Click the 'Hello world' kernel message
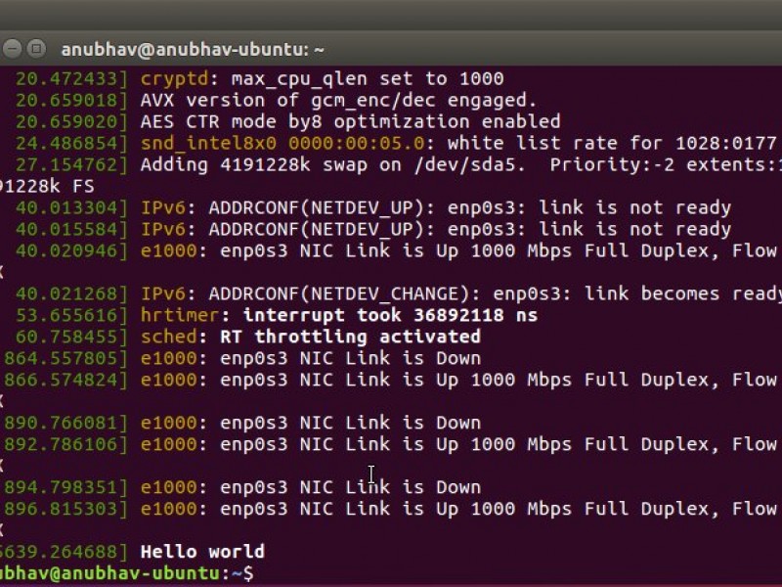The image size is (782, 587). (x=202, y=552)
